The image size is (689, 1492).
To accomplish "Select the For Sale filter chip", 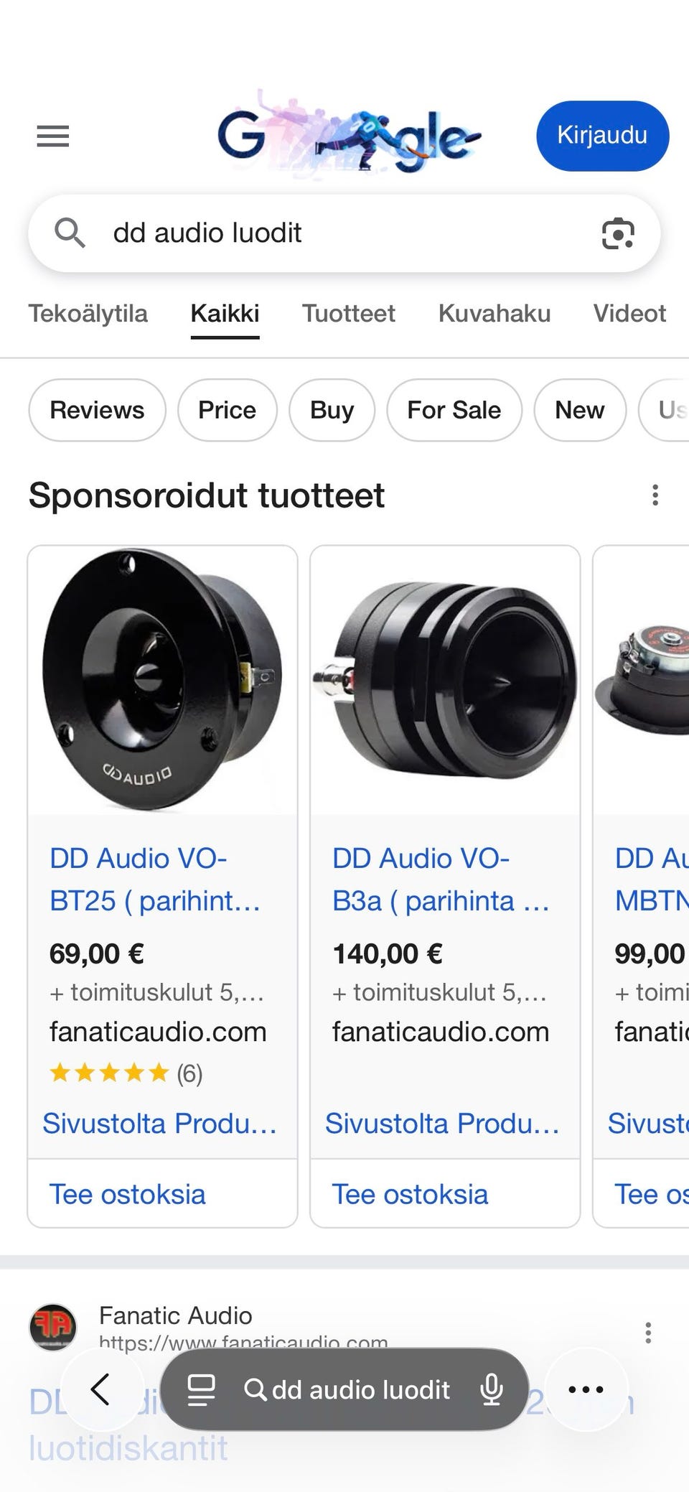I will pos(454,410).
